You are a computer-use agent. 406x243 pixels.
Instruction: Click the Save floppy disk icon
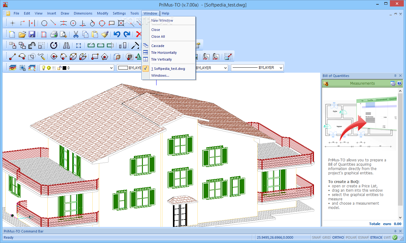tap(32, 34)
